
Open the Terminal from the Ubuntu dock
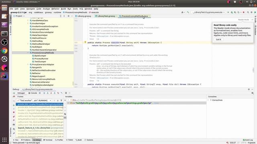point(4,34)
